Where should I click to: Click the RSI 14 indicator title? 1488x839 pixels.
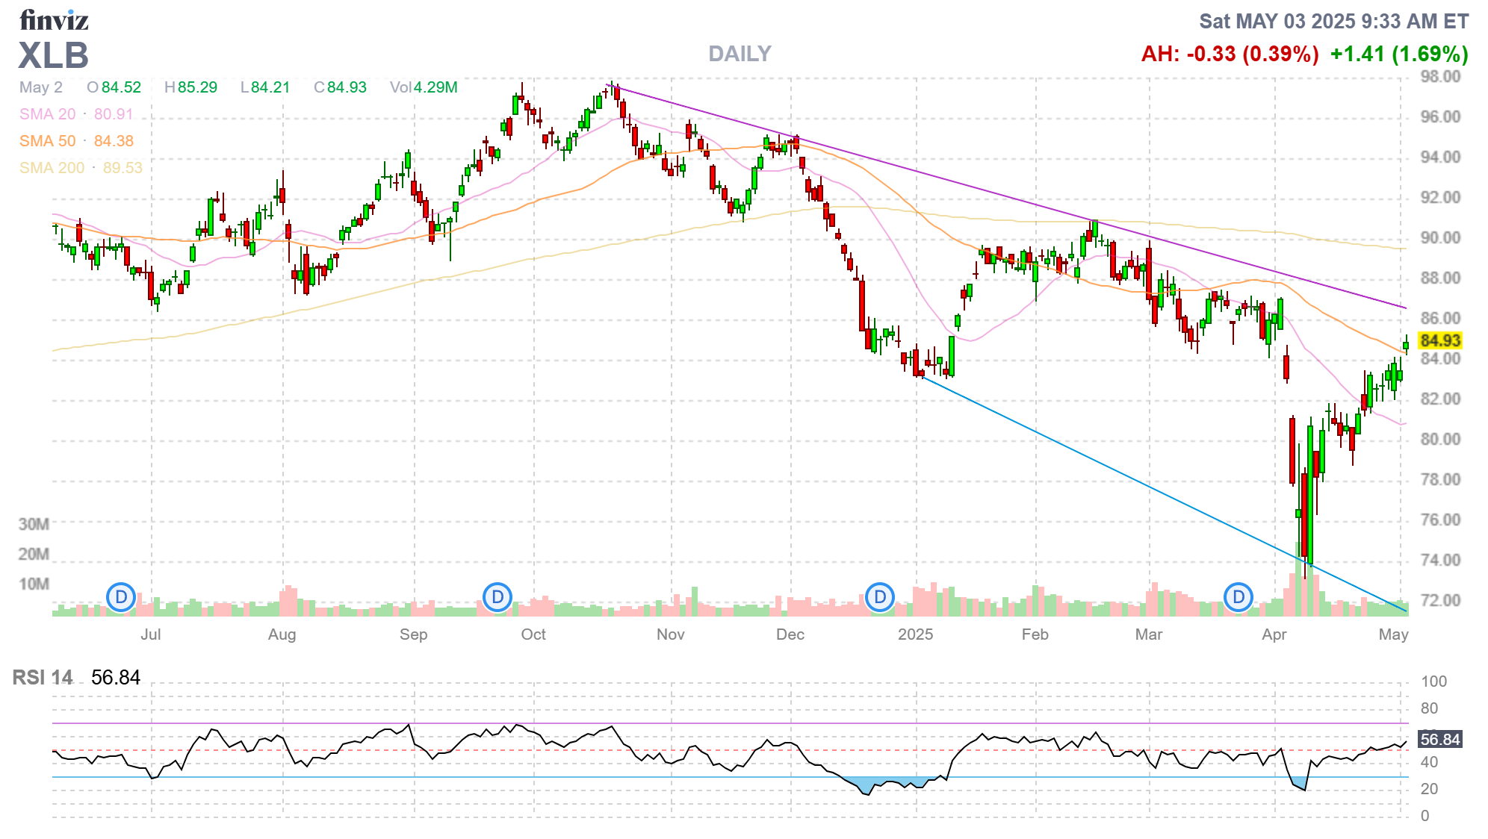tap(43, 678)
